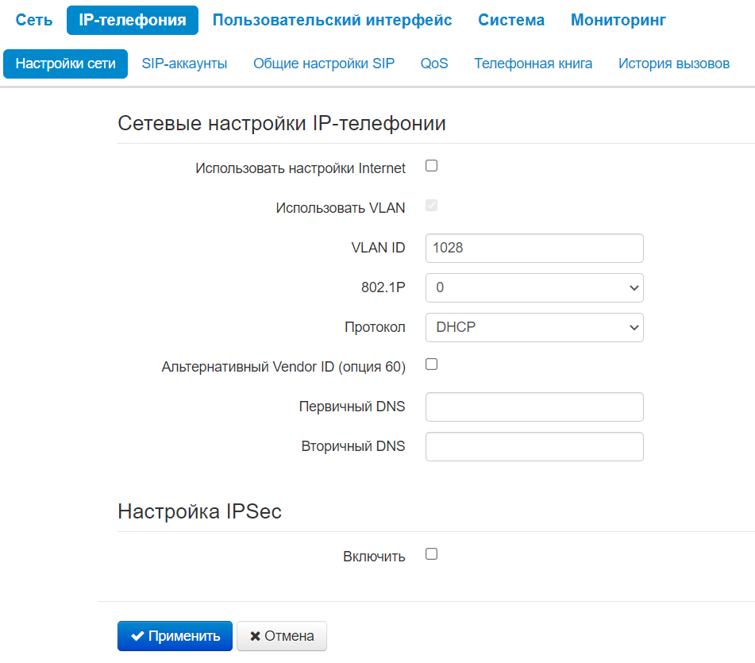
Task: Toggle the 'Использовать VLAN' checkbox
Action: (432, 206)
